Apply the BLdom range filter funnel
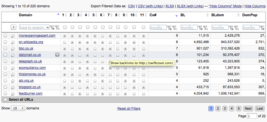Viewport: 267px width, 122px height. [231, 27]
